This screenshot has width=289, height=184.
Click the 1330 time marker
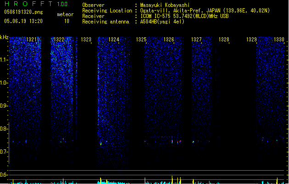coord(279,40)
